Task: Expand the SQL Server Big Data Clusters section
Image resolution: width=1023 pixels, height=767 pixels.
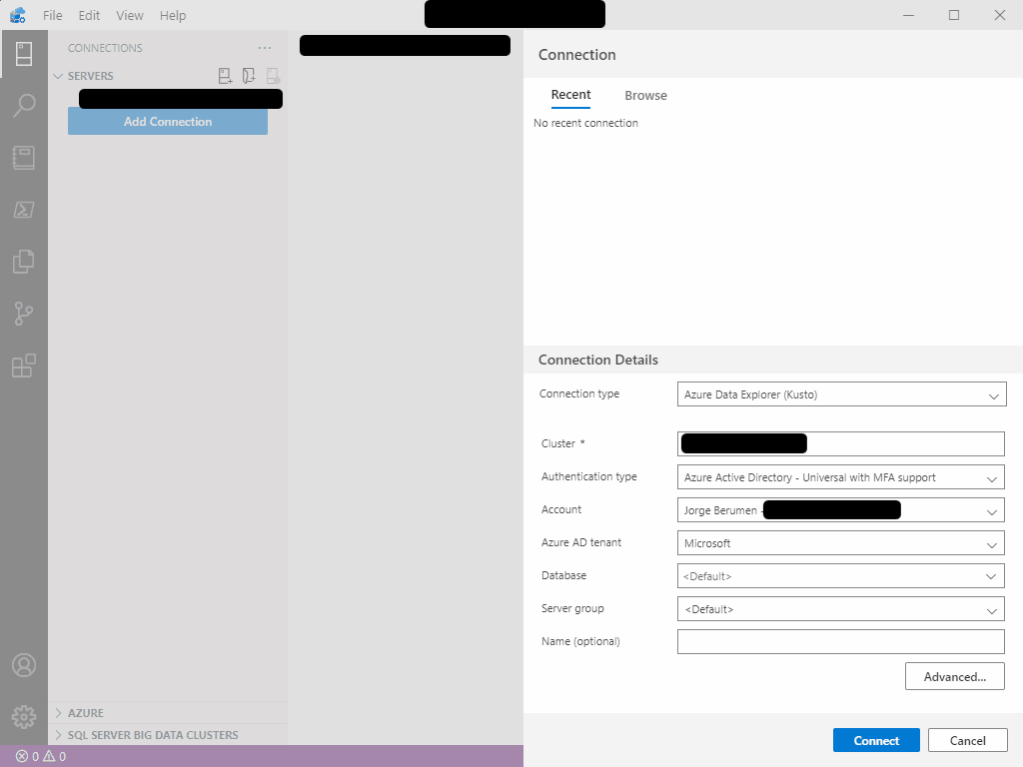Action: [150, 735]
